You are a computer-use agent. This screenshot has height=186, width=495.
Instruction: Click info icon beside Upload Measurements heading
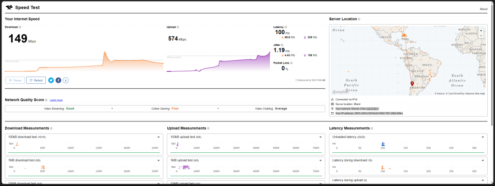208,128
